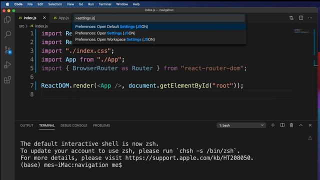Open the Extensions view
Screen dimensions: 320x180
click(x=7, y=80)
